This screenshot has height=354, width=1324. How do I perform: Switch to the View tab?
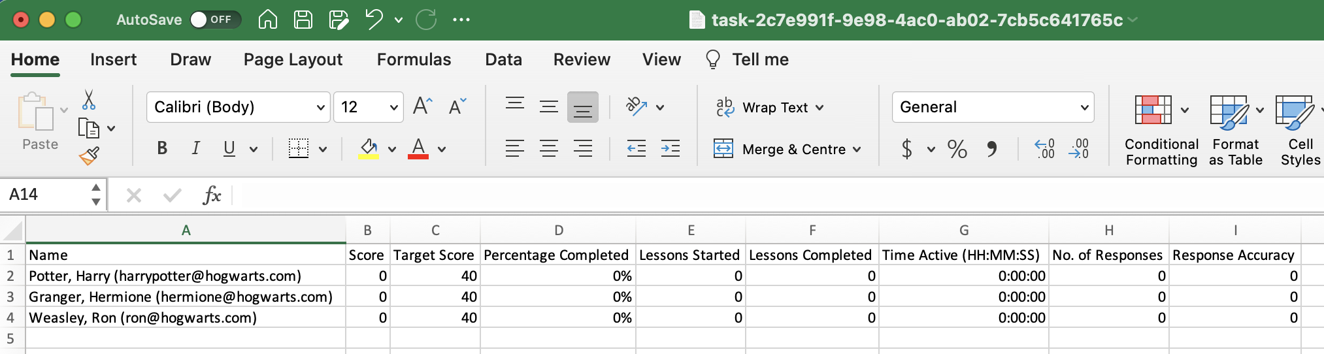661,59
